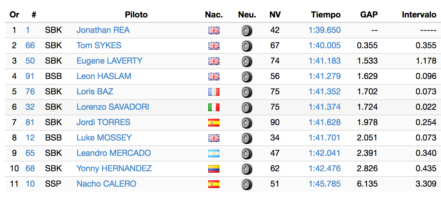
Task: Click rider number 66 link
Action: [x=30, y=45]
